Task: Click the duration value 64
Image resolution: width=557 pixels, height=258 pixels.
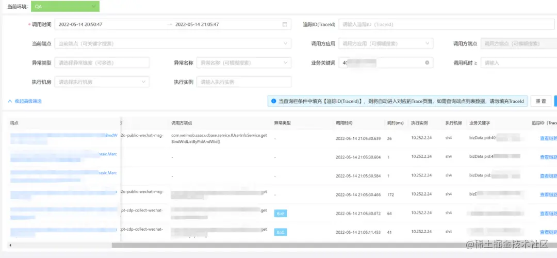Action: click(389, 213)
